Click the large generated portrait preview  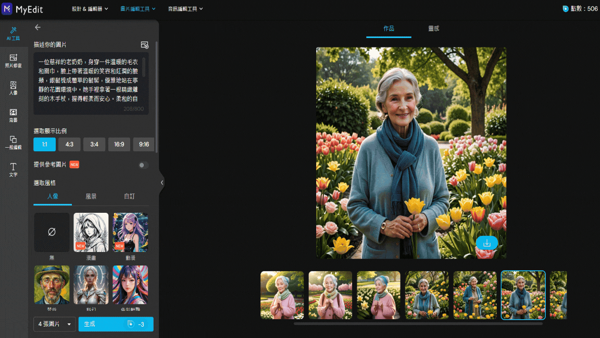pos(411,153)
